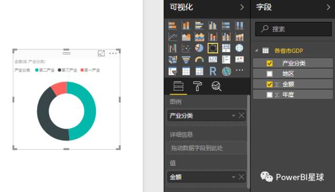The image size is (335, 192).
Task: Select line and stacked column chart visual
Action: [x=213, y=37]
